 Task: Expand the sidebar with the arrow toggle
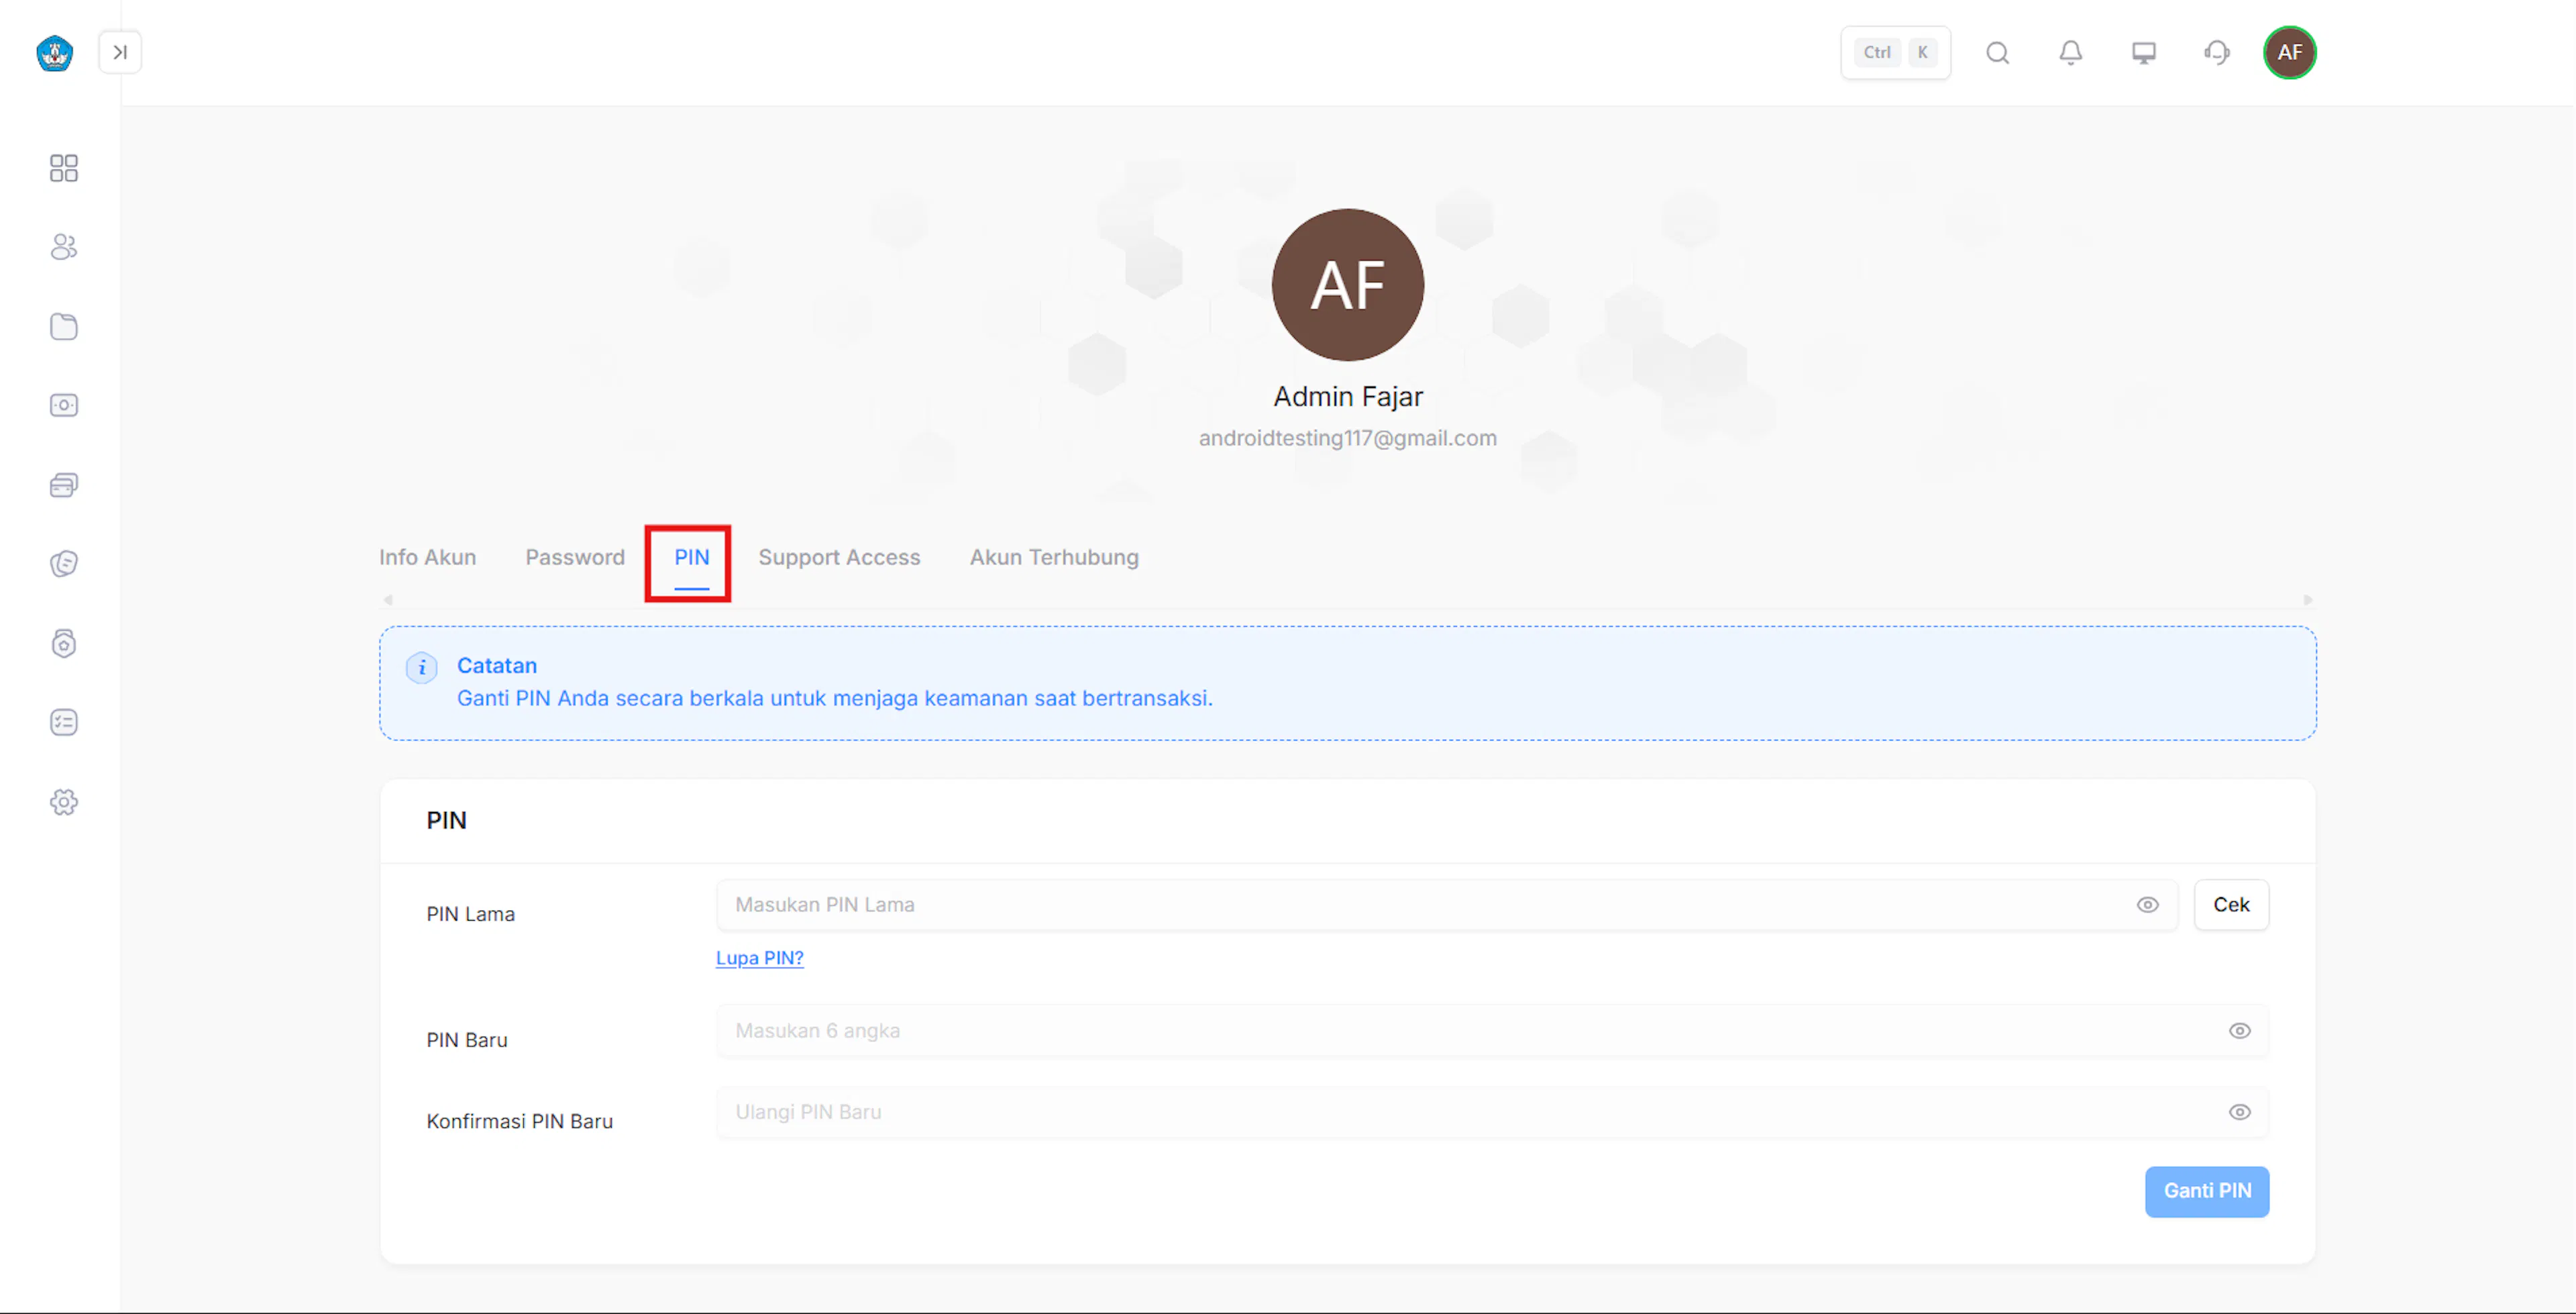120,52
